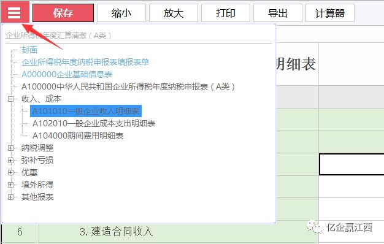Click the 放大 button

point(174,13)
